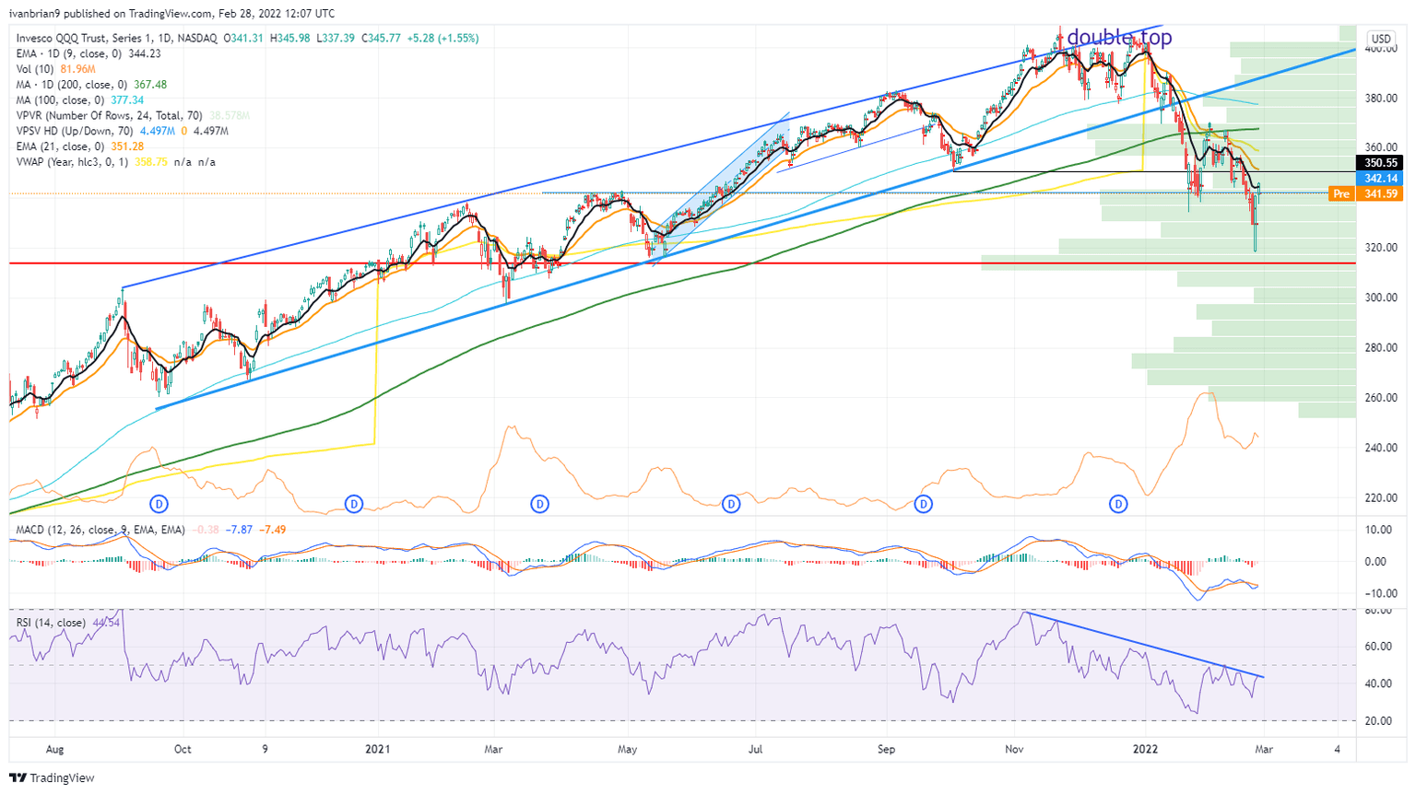The height and width of the screenshot is (794, 1416).
Task: Click the Jul label on the time axis
Action: pos(757,750)
